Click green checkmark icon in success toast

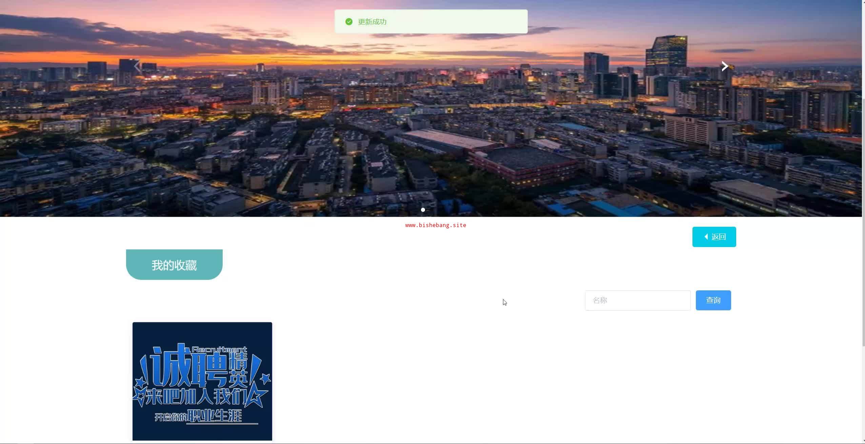point(349,22)
